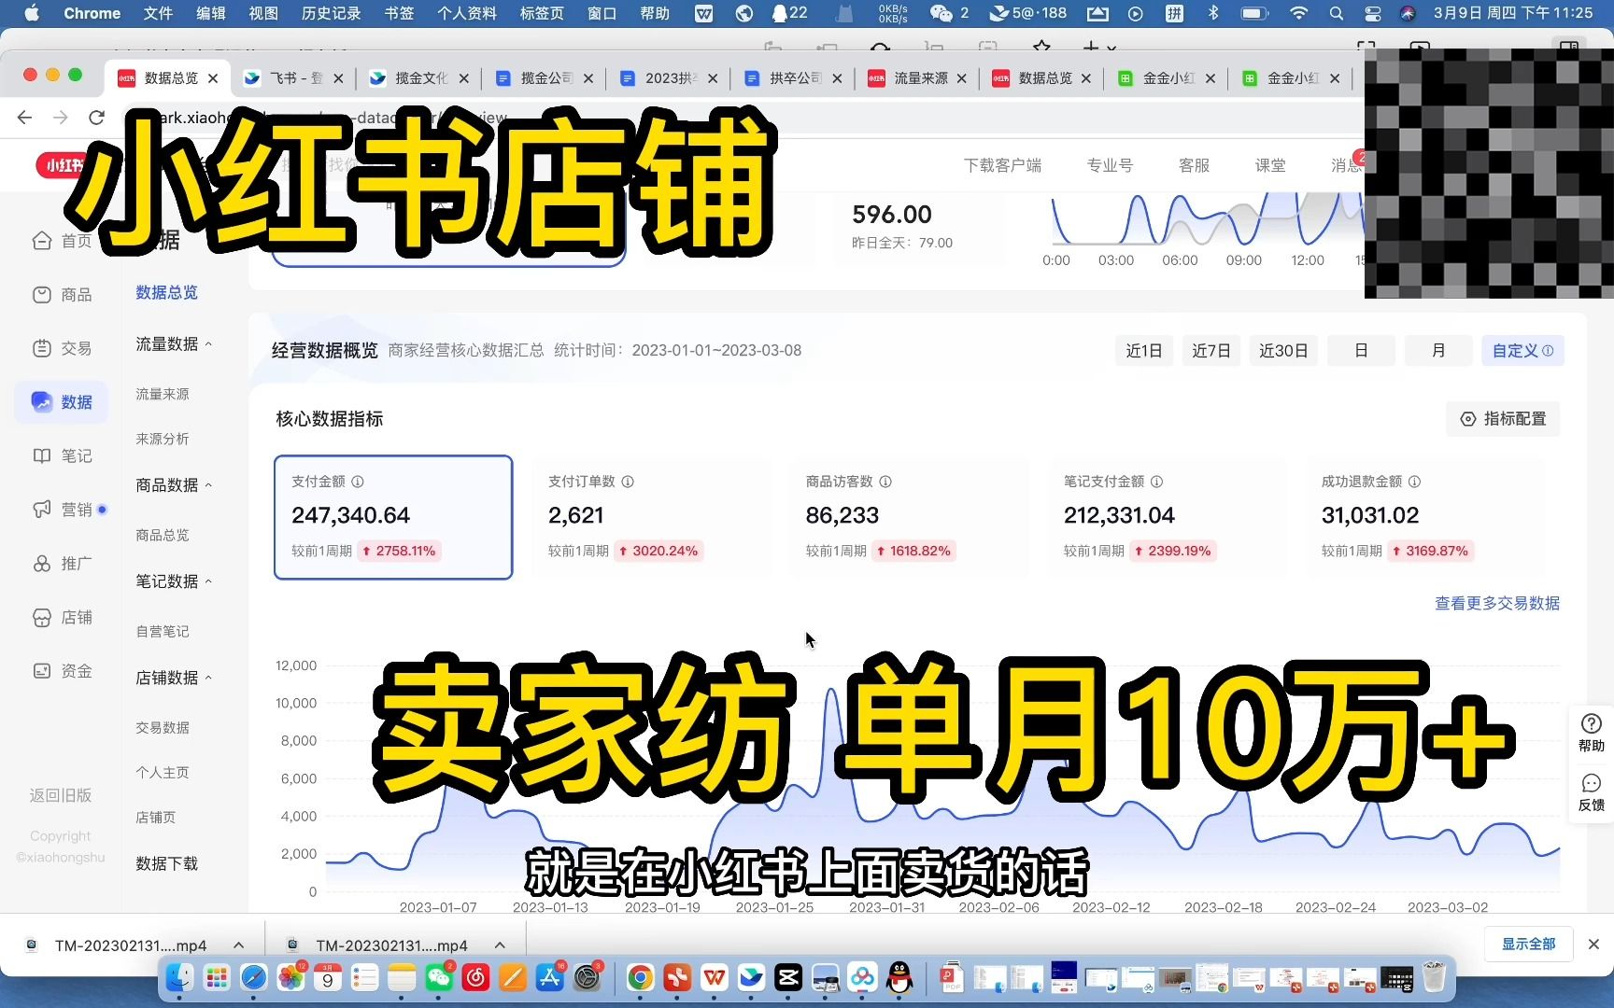Click the info icon beside 成功退款金额
1614x1008 pixels.
pos(1414,482)
